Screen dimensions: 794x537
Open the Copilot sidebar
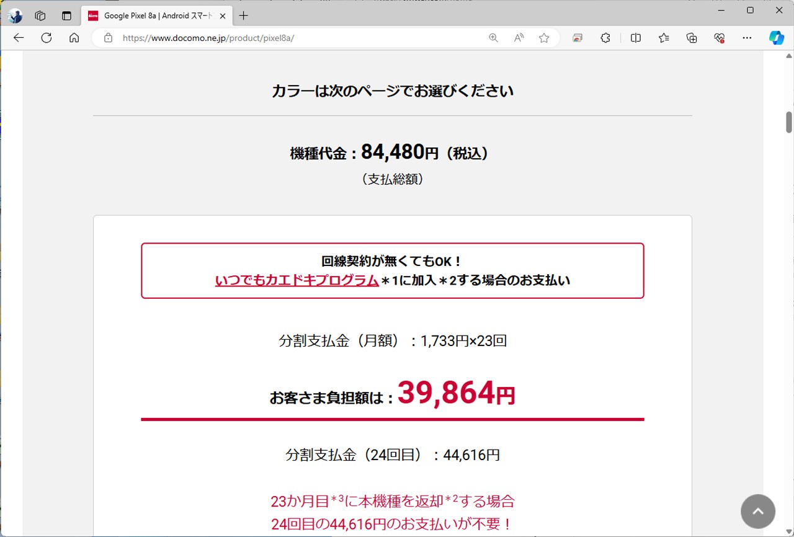click(x=777, y=38)
